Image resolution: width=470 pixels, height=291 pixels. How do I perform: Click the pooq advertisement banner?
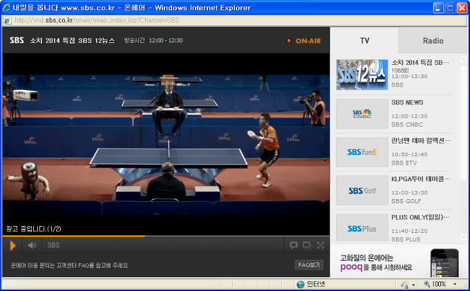[399, 261]
